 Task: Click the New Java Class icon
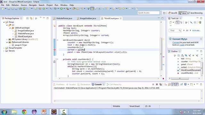coord(44,9)
